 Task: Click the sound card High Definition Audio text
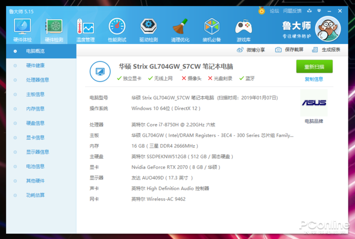[170, 188]
